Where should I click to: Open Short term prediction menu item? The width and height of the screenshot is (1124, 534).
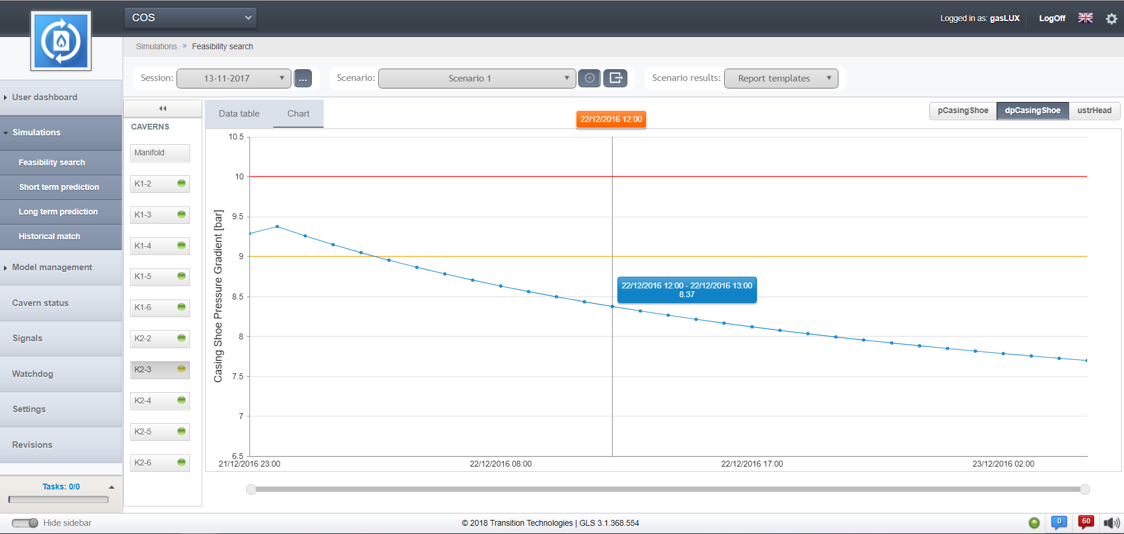click(x=59, y=187)
